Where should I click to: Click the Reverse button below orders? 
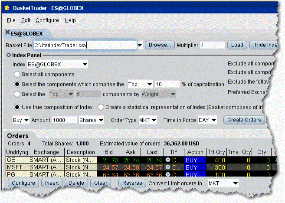tap(132, 183)
